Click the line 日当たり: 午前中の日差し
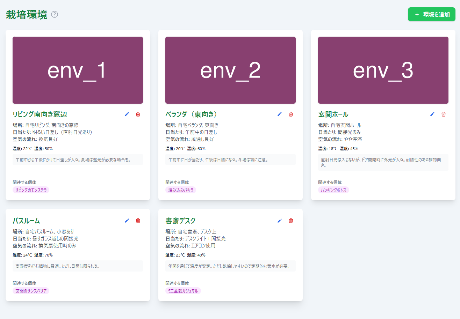 [x=191, y=132]
